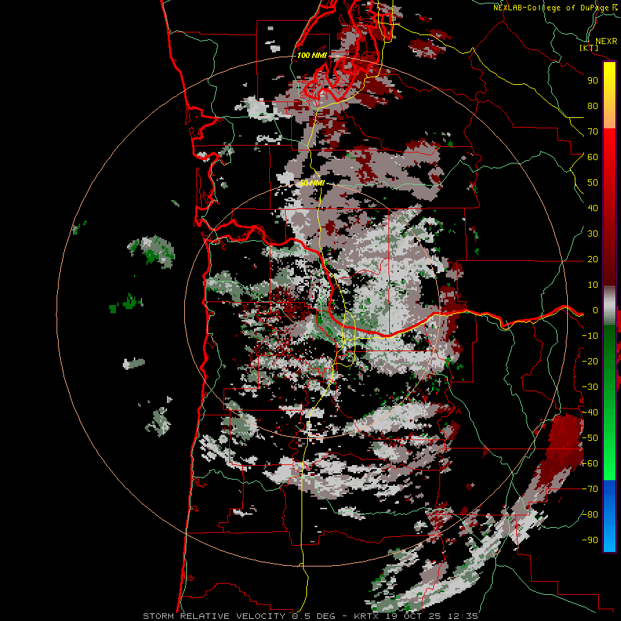The height and width of the screenshot is (621, 621).
Task: Click the 70 value on the velocity scale
Action: click(x=593, y=132)
